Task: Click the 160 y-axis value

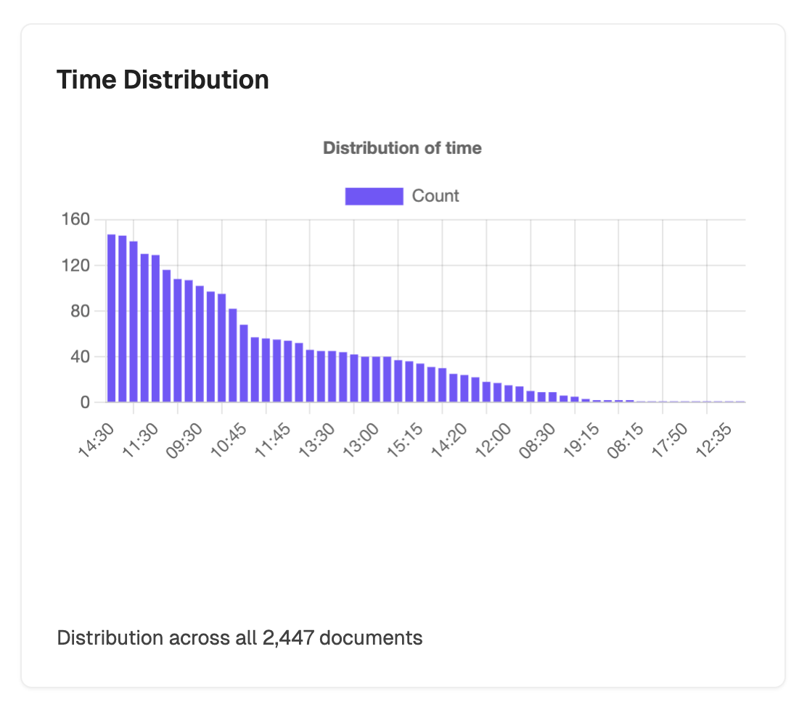Action: pyautogui.click(x=75, y=220)
